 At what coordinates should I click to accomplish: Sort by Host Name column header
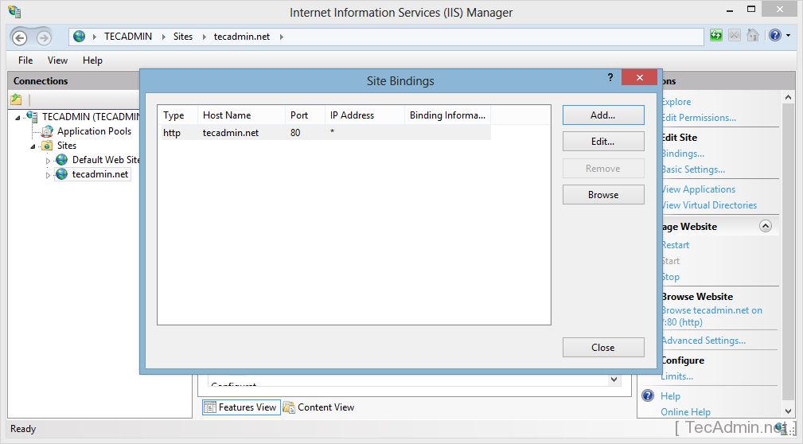tap(241, 115)
